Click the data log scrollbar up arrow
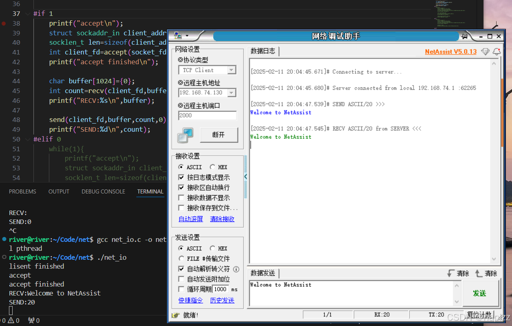Screen dimensions: 512x326 coord(494,63)
